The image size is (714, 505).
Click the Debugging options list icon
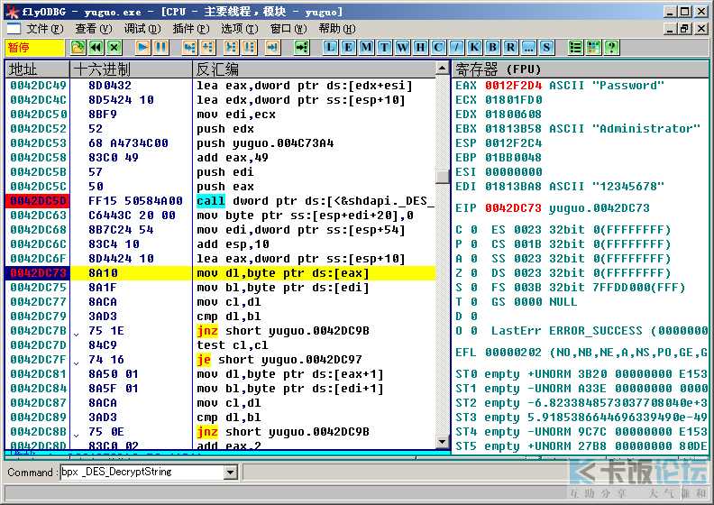(575, 48)
